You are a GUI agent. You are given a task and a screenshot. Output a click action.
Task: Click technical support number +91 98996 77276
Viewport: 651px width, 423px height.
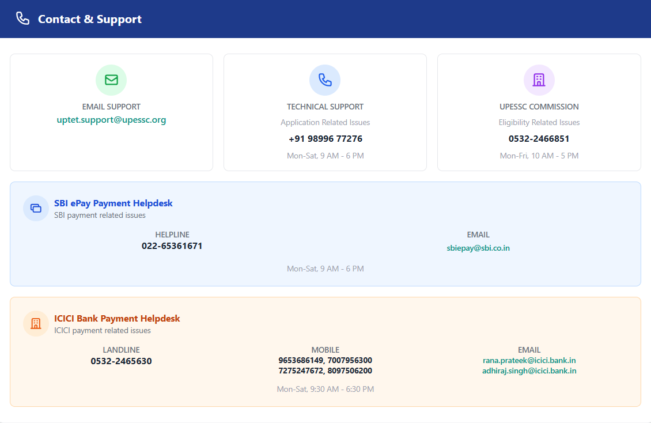[325, 138]
